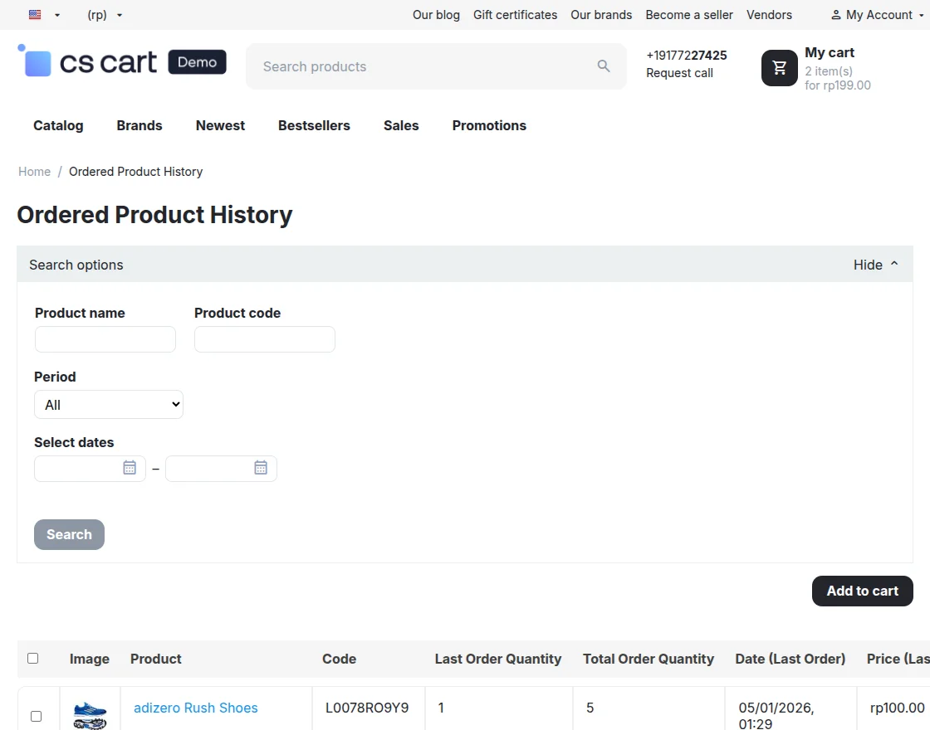Click the Total Order Quantity header
Image resolution: width=930 pixels, height=730 pixels.
pos(649,659)
